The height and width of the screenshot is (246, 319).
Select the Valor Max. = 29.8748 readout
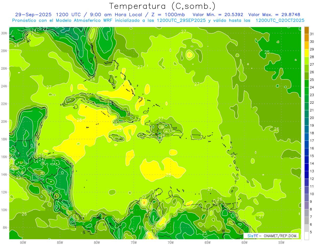coord(274,15)
